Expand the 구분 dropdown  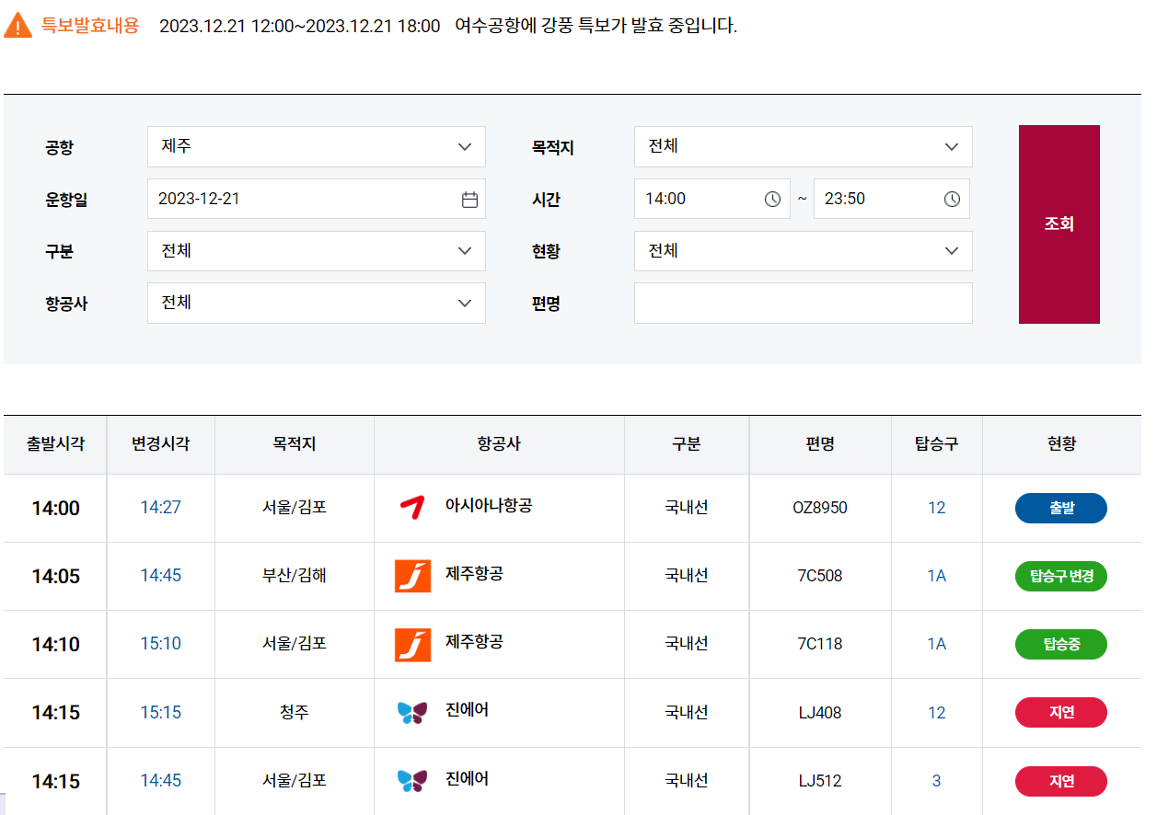[317, 251]
